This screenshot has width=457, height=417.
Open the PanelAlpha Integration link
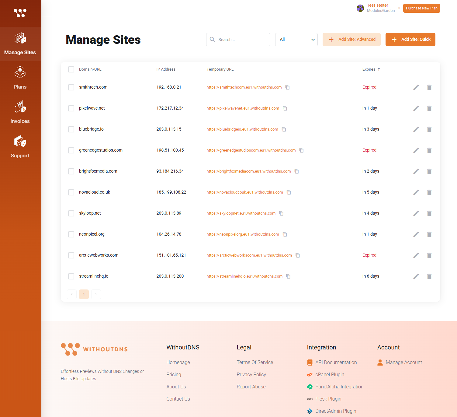(x=339, y=387)
